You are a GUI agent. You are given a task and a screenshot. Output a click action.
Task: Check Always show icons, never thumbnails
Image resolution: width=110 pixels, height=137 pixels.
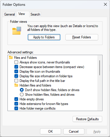tap(16, 62)
